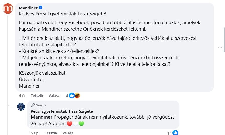Viewport: 225px width, 135px height.
Task: Click the laughing reaction emoji icon
Action: click(77, 96)
